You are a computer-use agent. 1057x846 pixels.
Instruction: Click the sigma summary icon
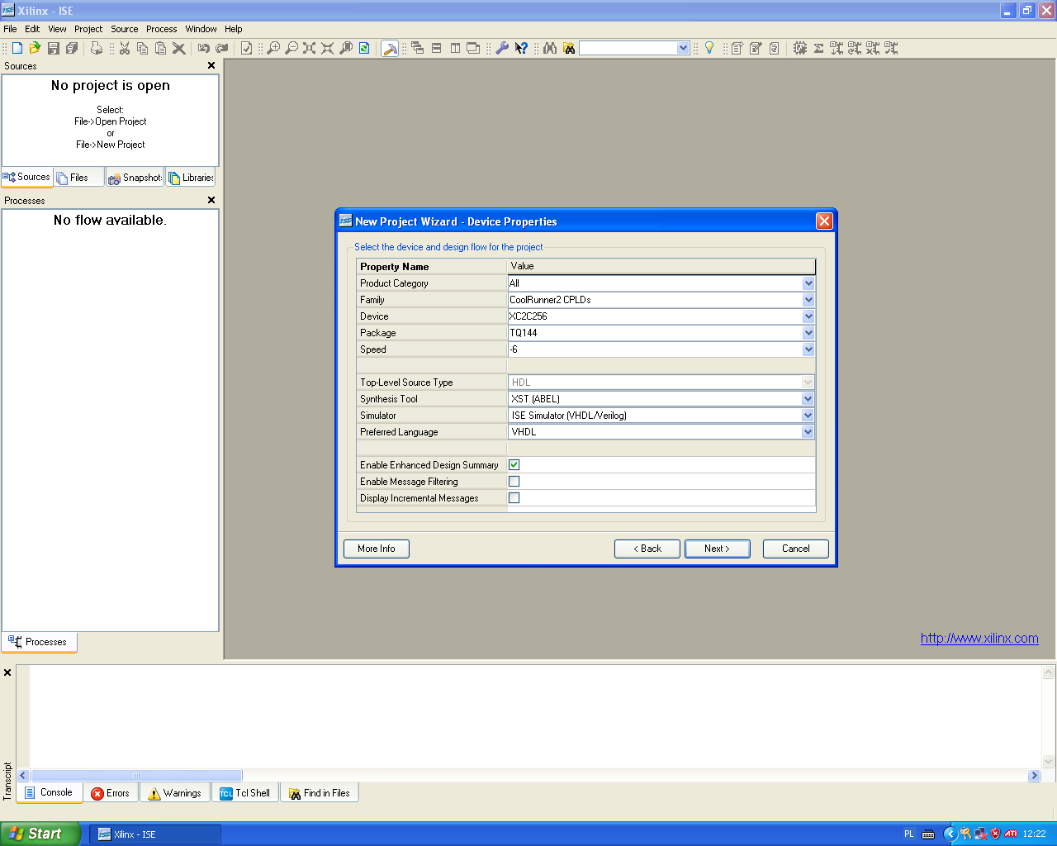(818, 48)
